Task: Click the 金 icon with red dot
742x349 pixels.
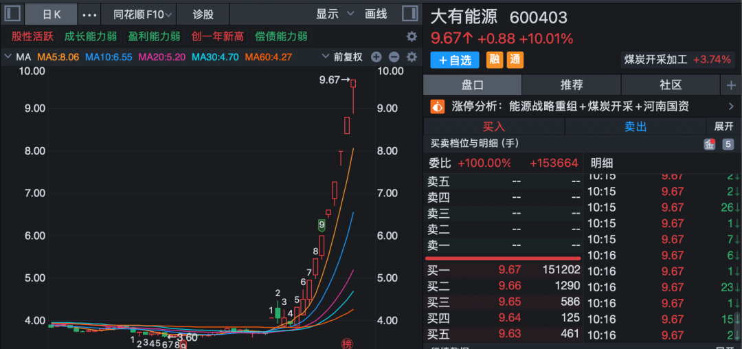Action: (709, 144)
